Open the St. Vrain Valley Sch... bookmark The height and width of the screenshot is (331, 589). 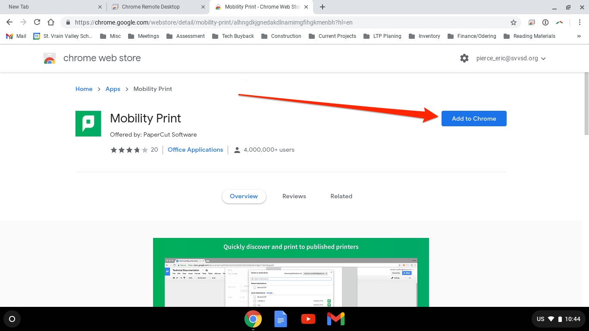(x=63, y=36)
